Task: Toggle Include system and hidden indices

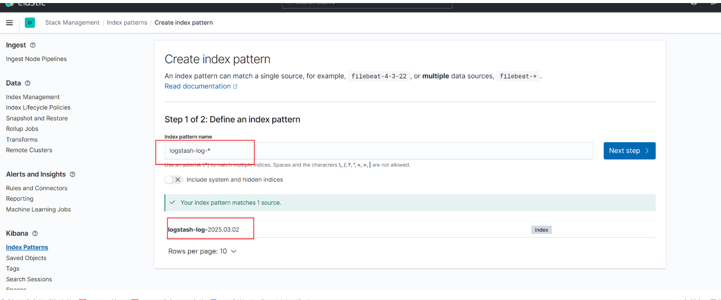Action: point(173,180)
